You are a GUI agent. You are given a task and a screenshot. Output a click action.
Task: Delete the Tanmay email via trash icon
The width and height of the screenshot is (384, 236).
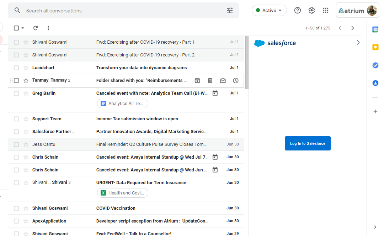click(x=210, y=81)
